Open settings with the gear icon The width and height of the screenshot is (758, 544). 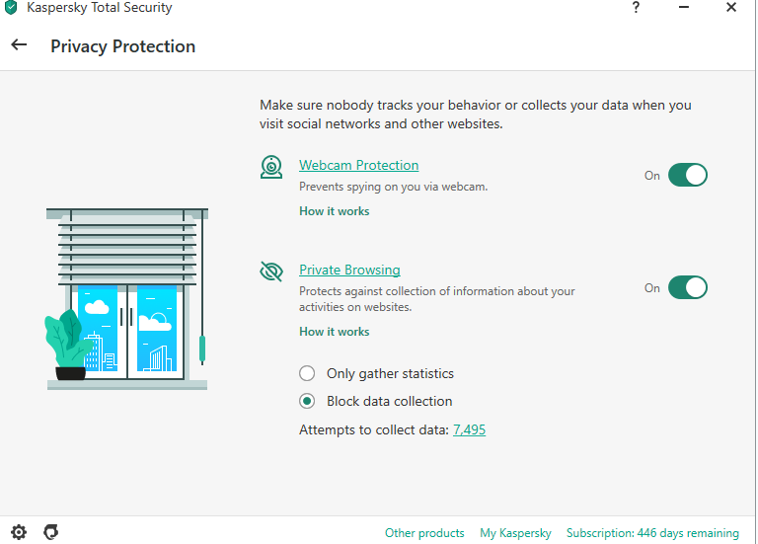[x=19, y=531]
